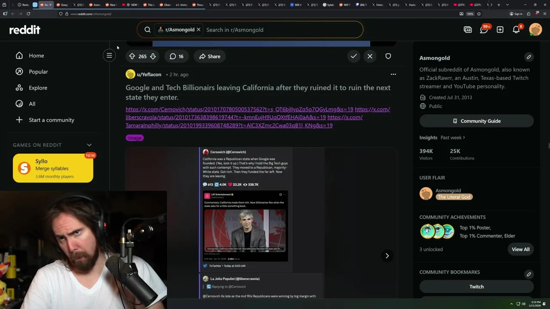Collapse the left navigation sidebar
The height and width of the screenshot is (309, 550).
pos(109,55)
